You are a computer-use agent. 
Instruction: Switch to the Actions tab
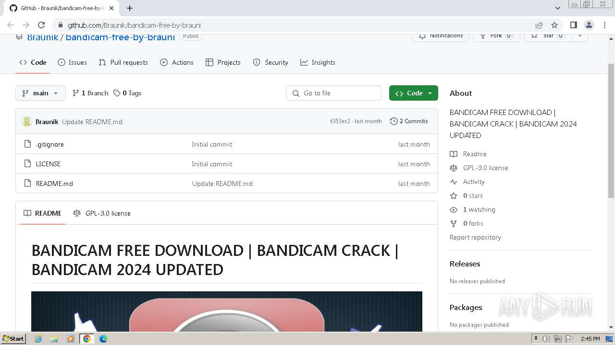coord(177,62)
